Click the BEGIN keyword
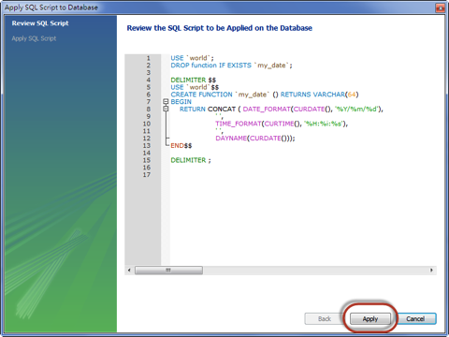 point(181,102)
